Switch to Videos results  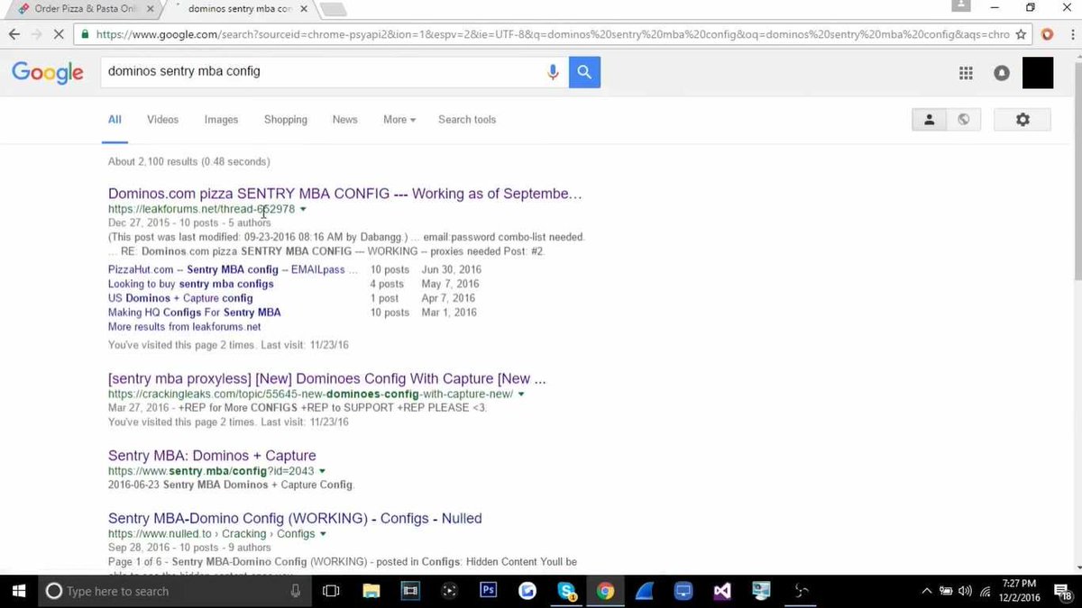click(x=163, y=120)
